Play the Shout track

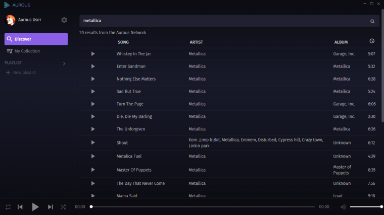[x=93, y=142]
